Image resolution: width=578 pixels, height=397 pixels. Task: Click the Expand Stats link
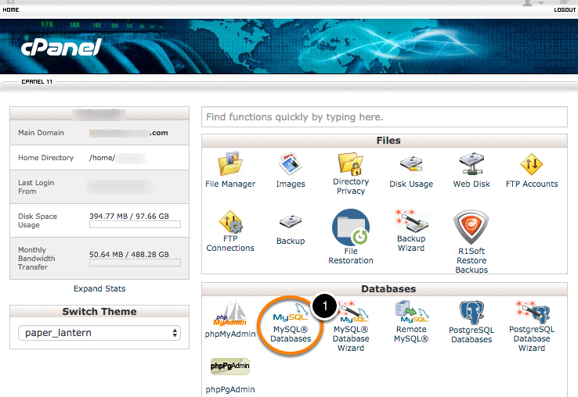99,289
